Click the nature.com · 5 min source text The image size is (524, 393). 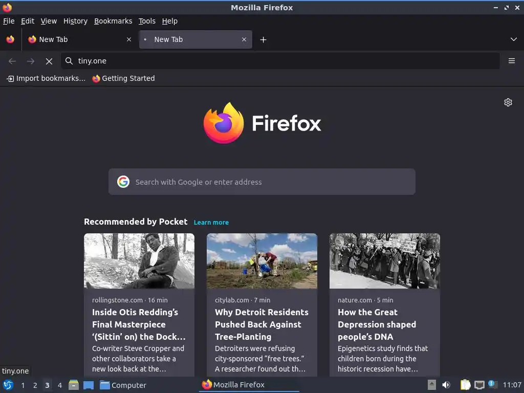pyautogui.click(x=365, y=300)
